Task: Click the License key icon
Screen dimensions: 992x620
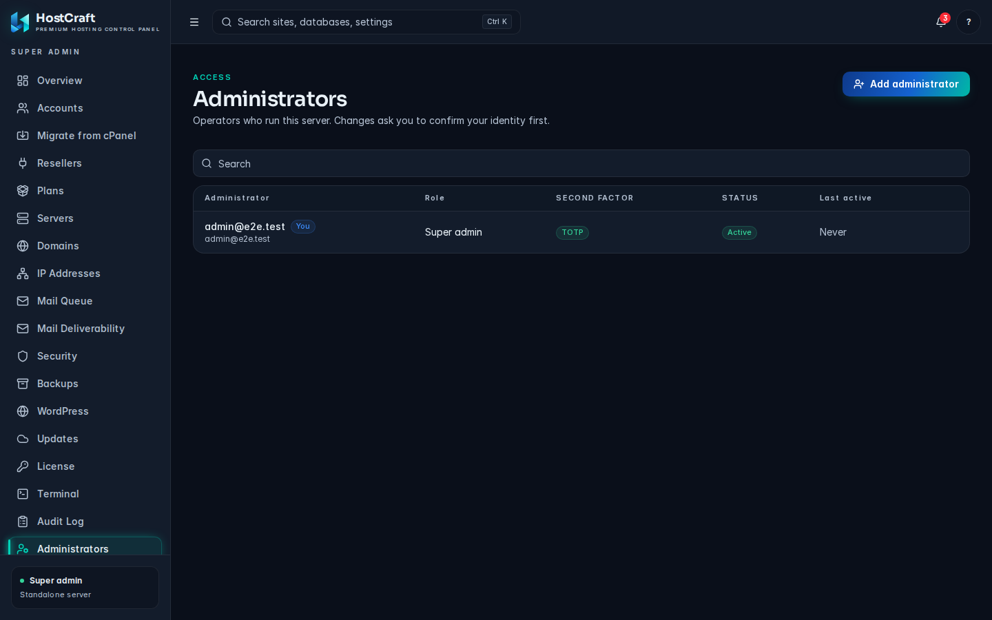Action: tap(23, 466)
